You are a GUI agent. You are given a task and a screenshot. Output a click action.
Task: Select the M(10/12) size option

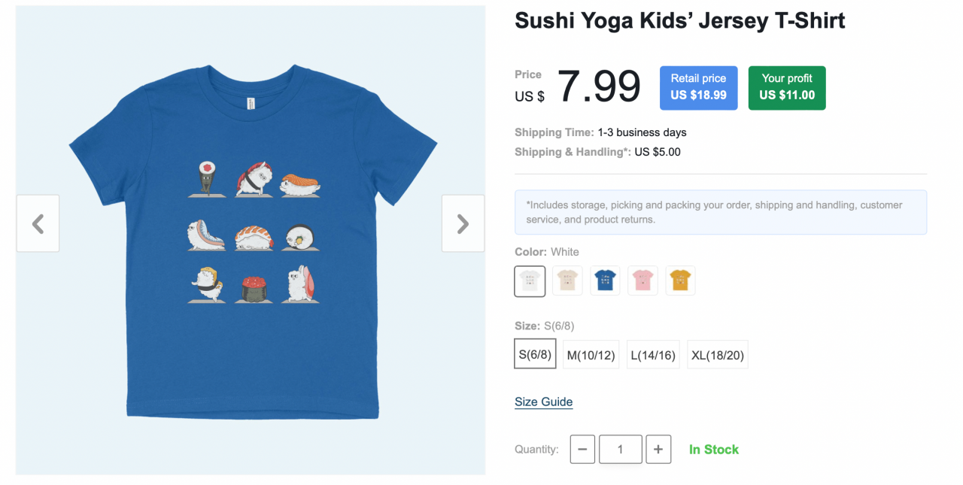(x=591, y=353)
